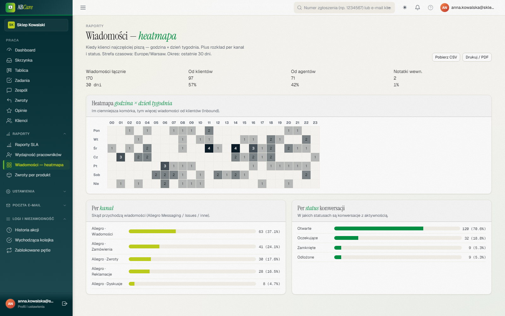
Task: Click the logout icon next to profile
Action: click(x=65, y=304)
